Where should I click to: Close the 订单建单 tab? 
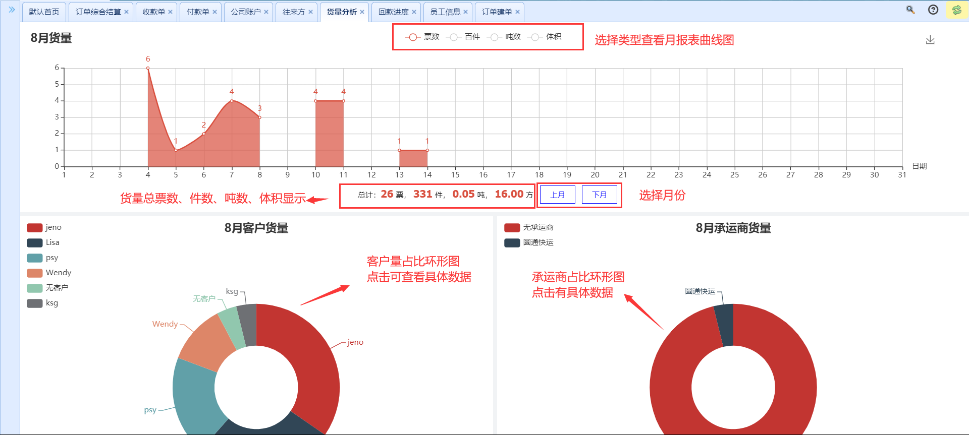pyautogui.click(x=517, y=12)
